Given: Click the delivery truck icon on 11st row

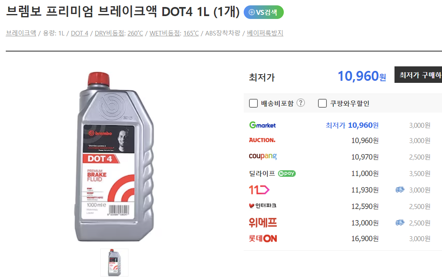Looking at the screenshot, I should pos(400,190).
